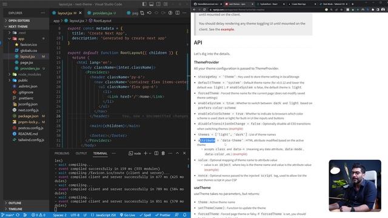Toggle primary sidebar layout icon in title bar

click(x=144, y=4)
